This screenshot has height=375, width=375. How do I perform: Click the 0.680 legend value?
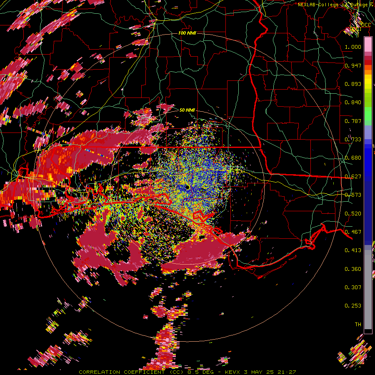click(x=353, y=158)
